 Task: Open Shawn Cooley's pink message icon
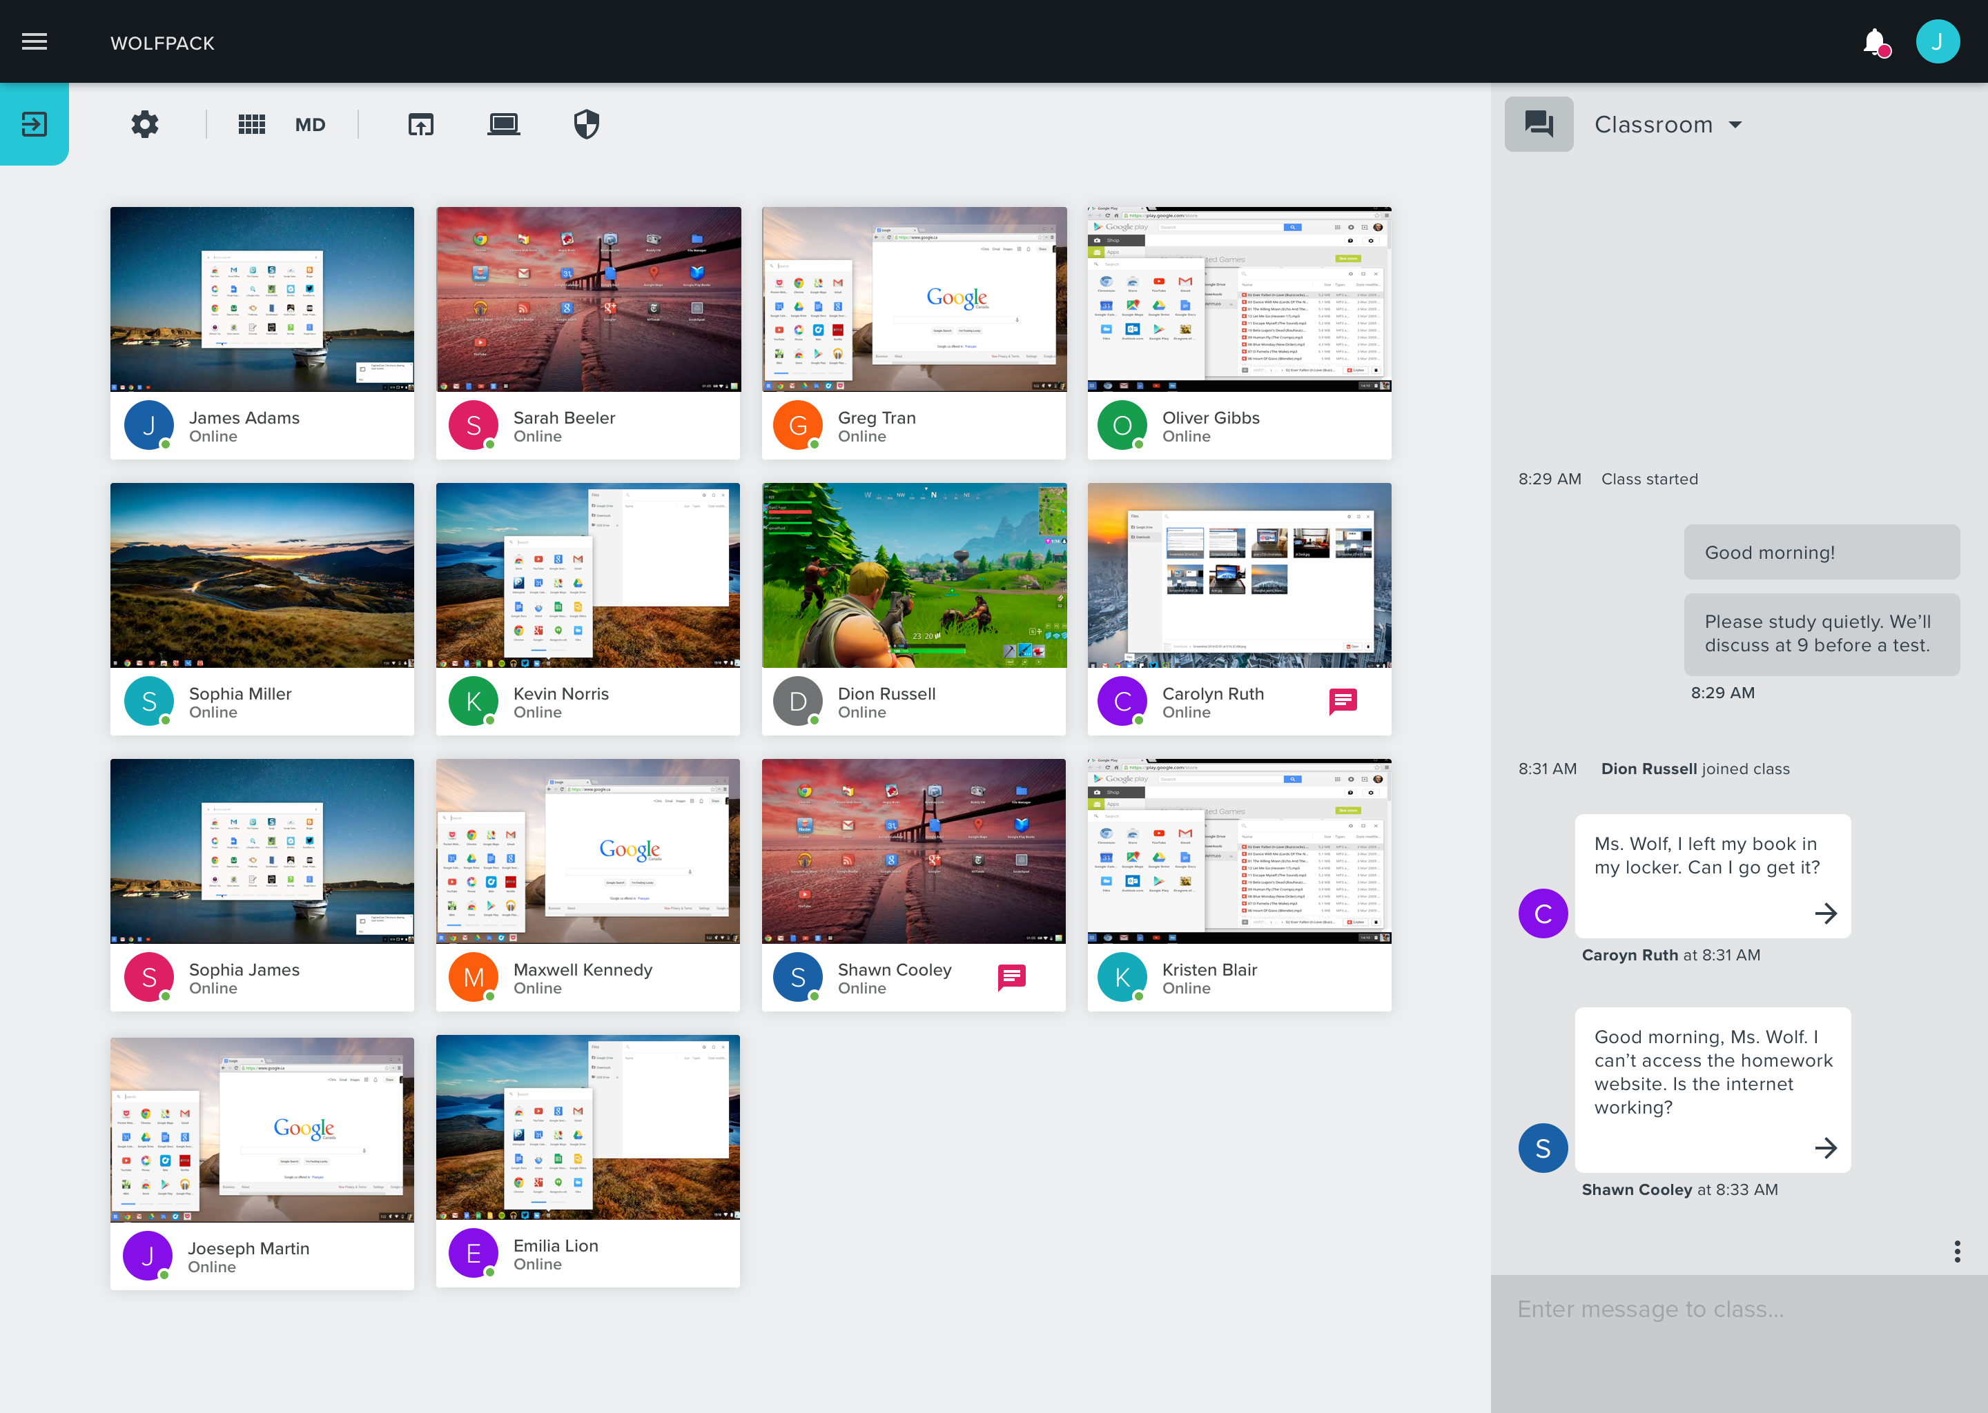1011,977
